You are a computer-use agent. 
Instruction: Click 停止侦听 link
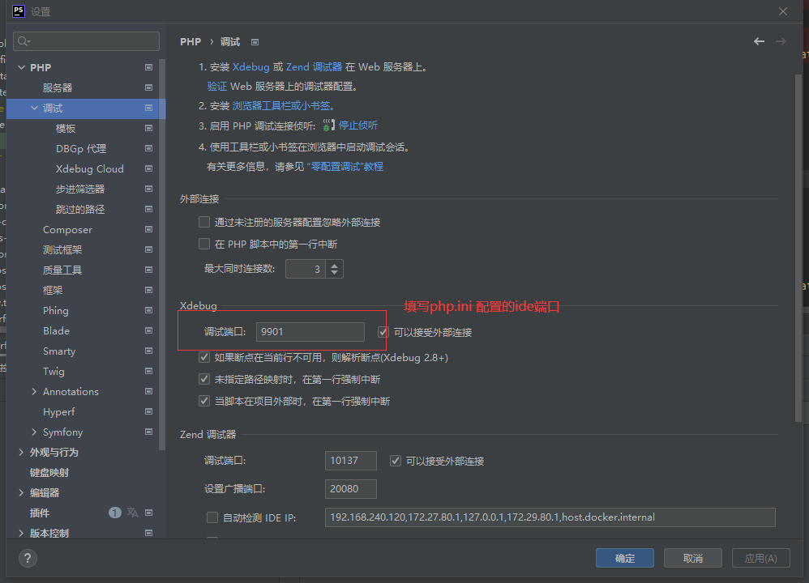[x=357, y=126]
